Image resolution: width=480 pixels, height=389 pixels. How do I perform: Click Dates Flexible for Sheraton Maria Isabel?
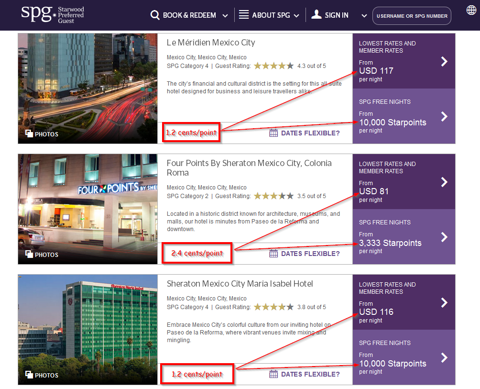pyautogui.click(x=310, y=374)
